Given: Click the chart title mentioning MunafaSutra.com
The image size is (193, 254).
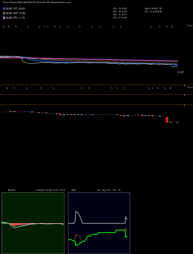Looking at the screenshot, I should pyautogui.click(x=37, y=2).
